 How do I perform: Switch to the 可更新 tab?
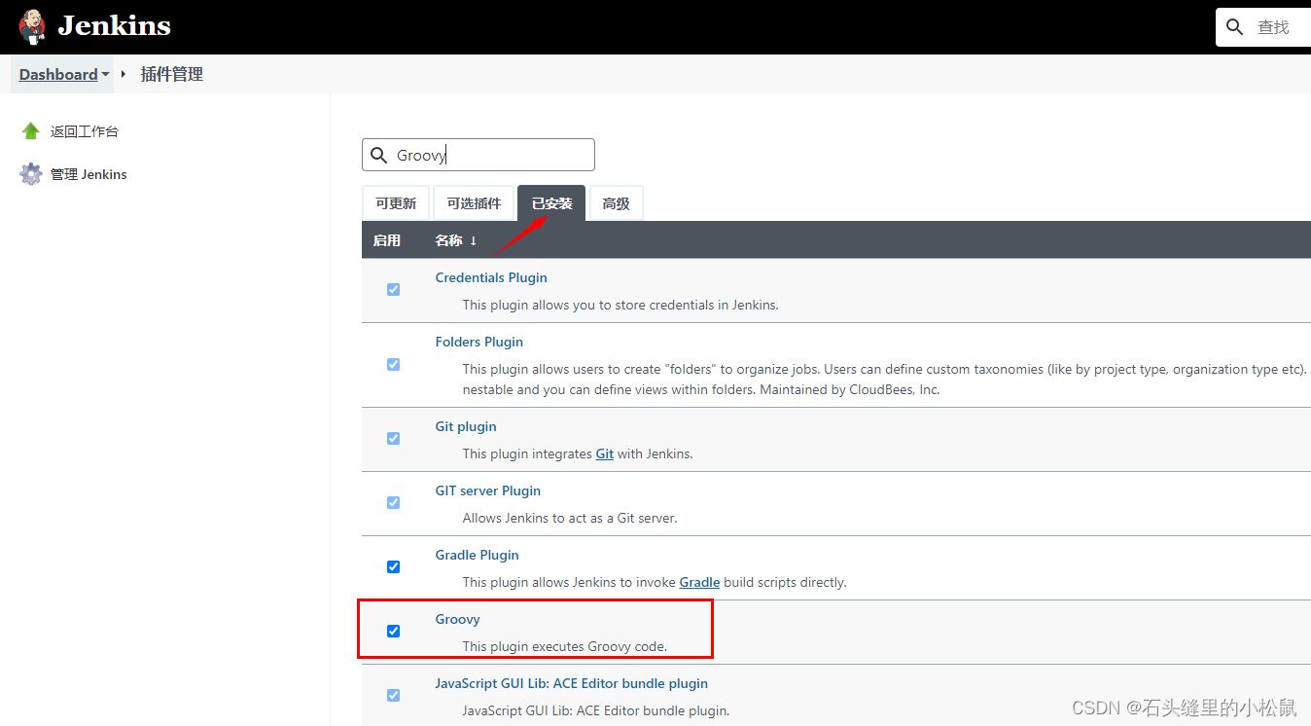(396, 203)
